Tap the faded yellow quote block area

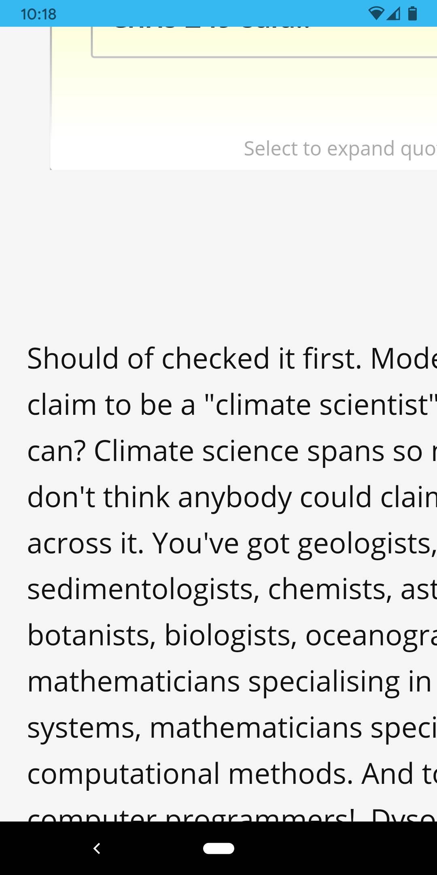(x=243, y=97)
